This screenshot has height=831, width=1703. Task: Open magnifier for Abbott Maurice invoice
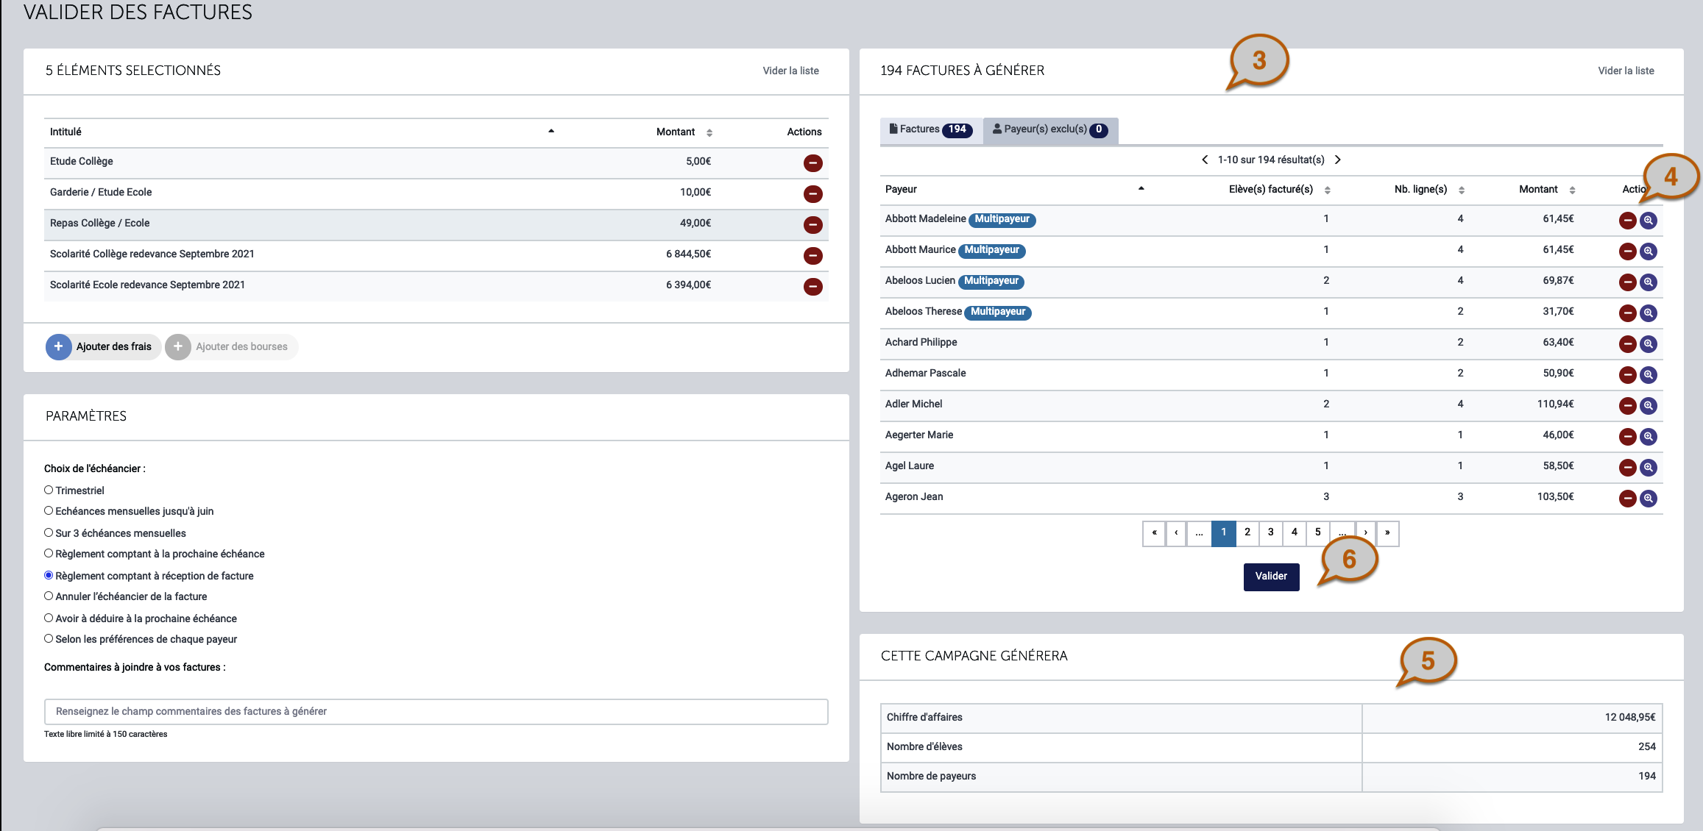click(1649, 251)
